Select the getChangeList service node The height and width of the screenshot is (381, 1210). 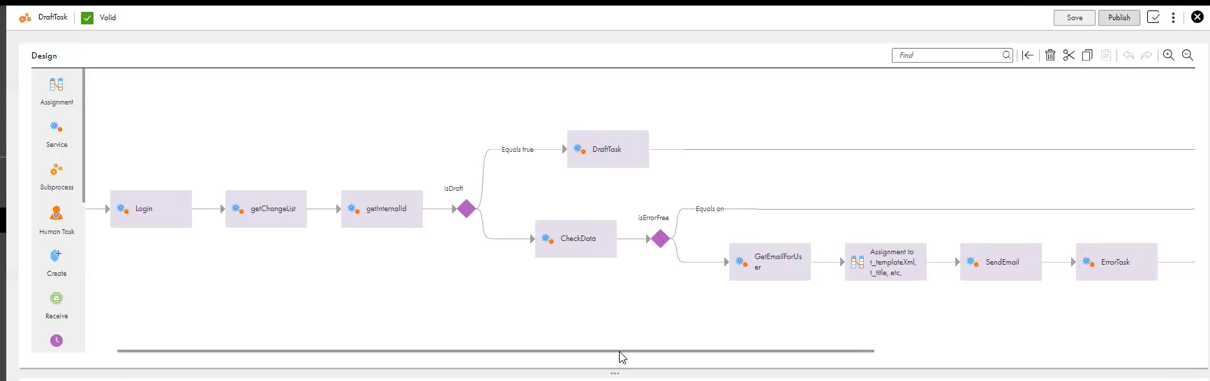[x=266, y=208]
